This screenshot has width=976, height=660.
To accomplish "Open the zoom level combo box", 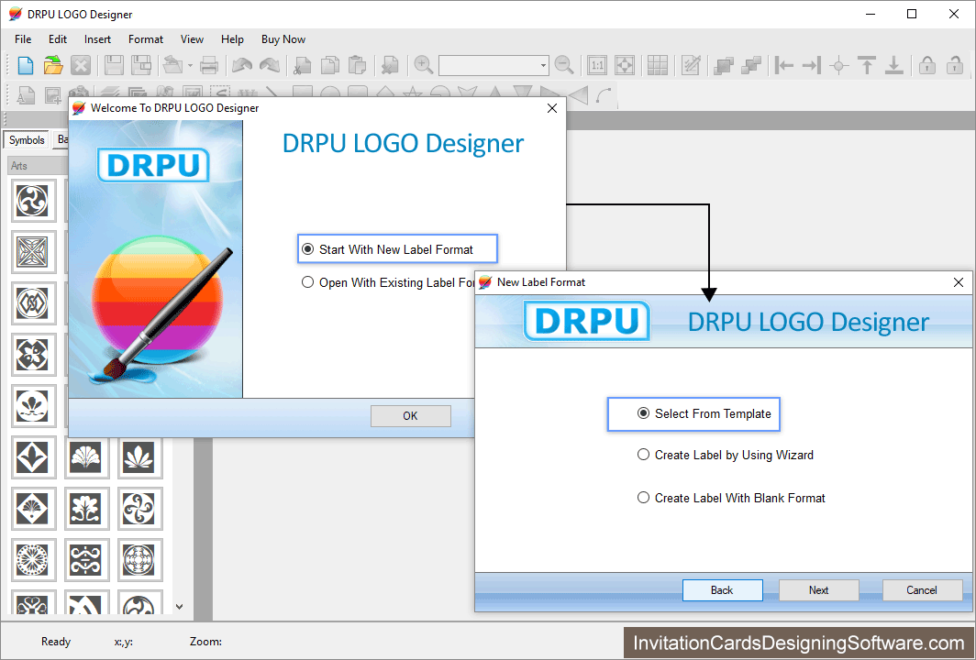I will click(494, 65).
